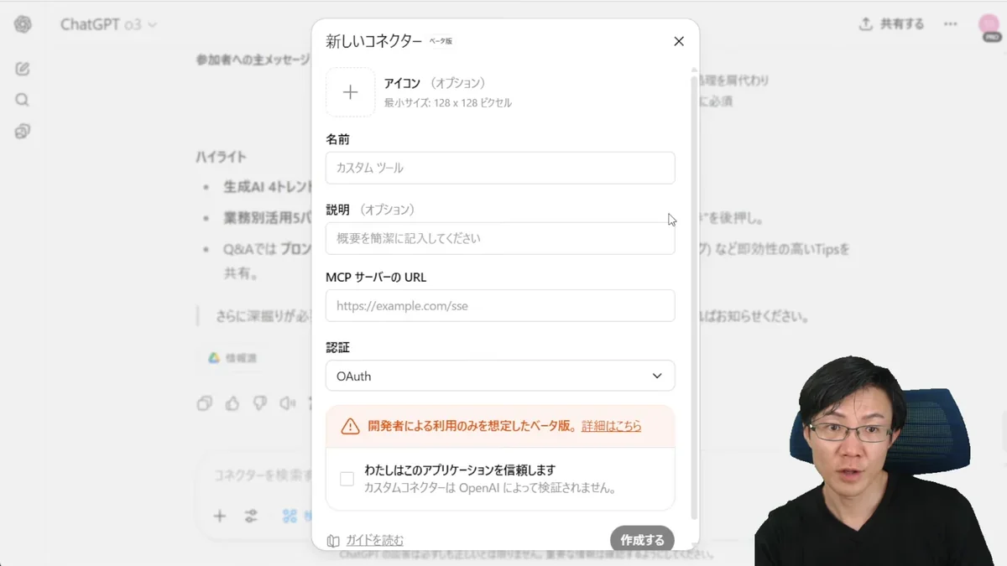Image resolution: width=1007 pixels, height=566 pixels.
Task: Click the 情報源 sources chip
Action: pyautogui.click(x=232, y=358)
